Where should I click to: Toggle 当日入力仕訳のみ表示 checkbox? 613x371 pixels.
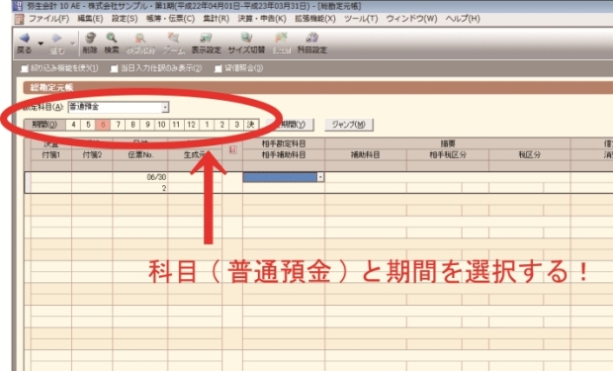tap(114, 69)
